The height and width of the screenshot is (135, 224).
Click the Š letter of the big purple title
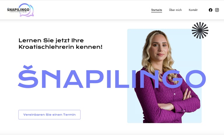point(28,77)
